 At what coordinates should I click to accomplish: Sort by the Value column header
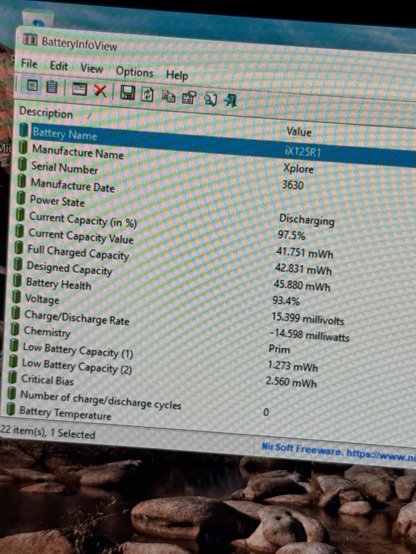tap(299, 132)
